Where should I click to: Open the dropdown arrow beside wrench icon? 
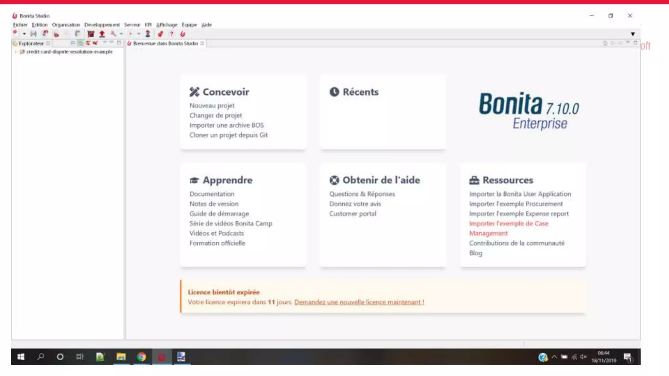pyautogui.click(x=121, y=34)
